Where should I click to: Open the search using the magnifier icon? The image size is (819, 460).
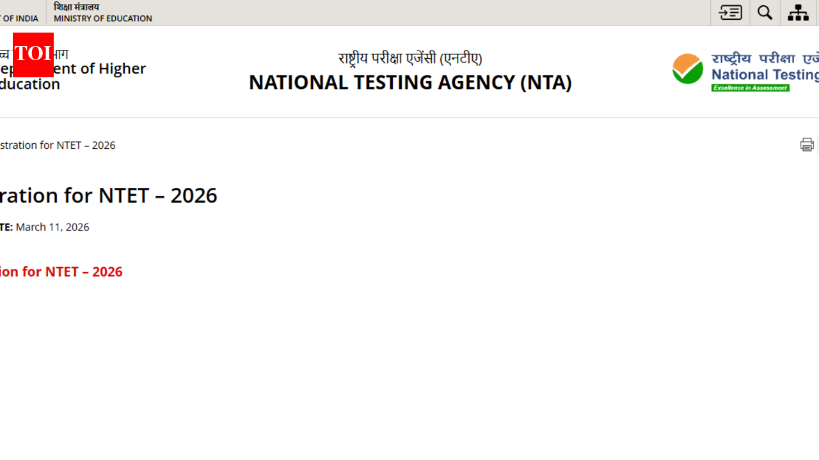tap(765, 12)
